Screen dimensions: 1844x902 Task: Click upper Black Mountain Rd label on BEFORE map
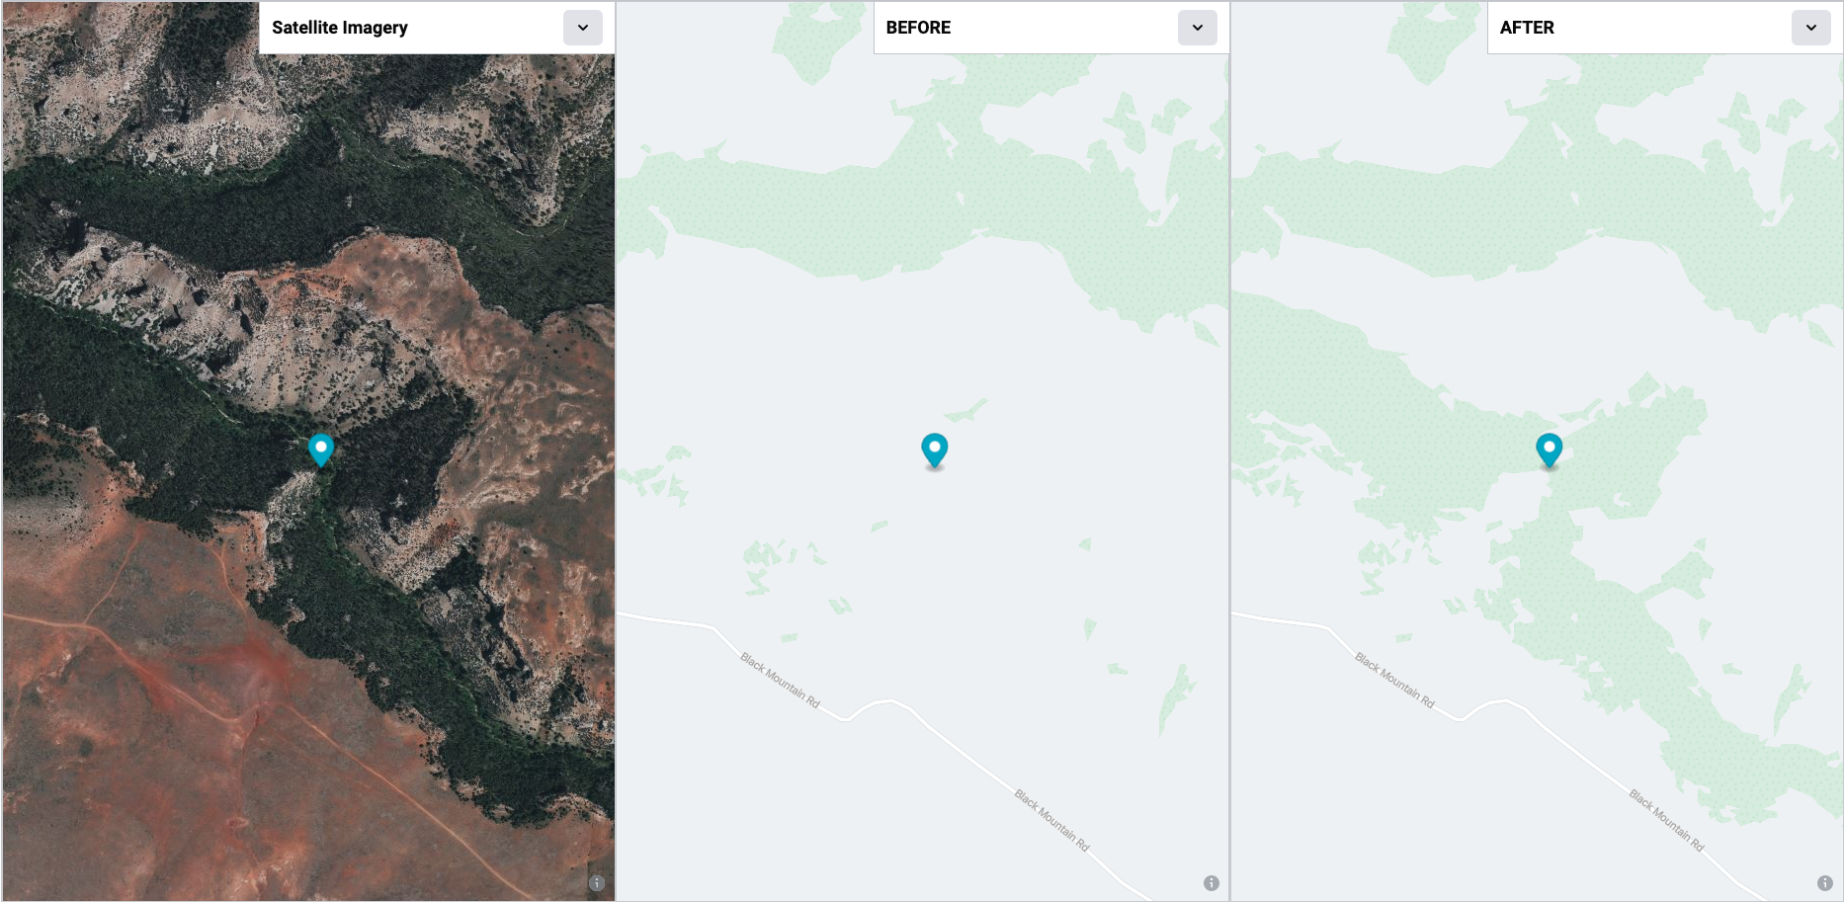(781, 680)
